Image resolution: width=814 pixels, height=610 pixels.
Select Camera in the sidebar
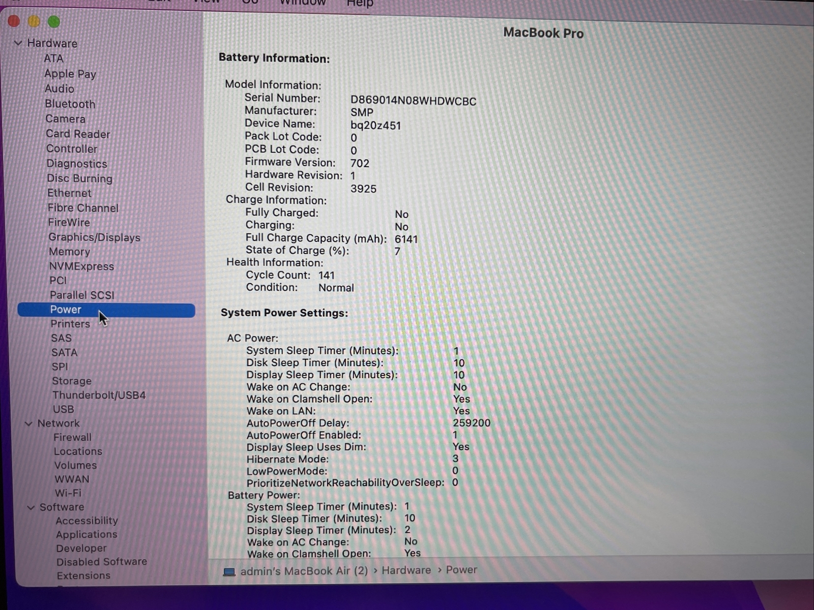(x=66, y=118)
